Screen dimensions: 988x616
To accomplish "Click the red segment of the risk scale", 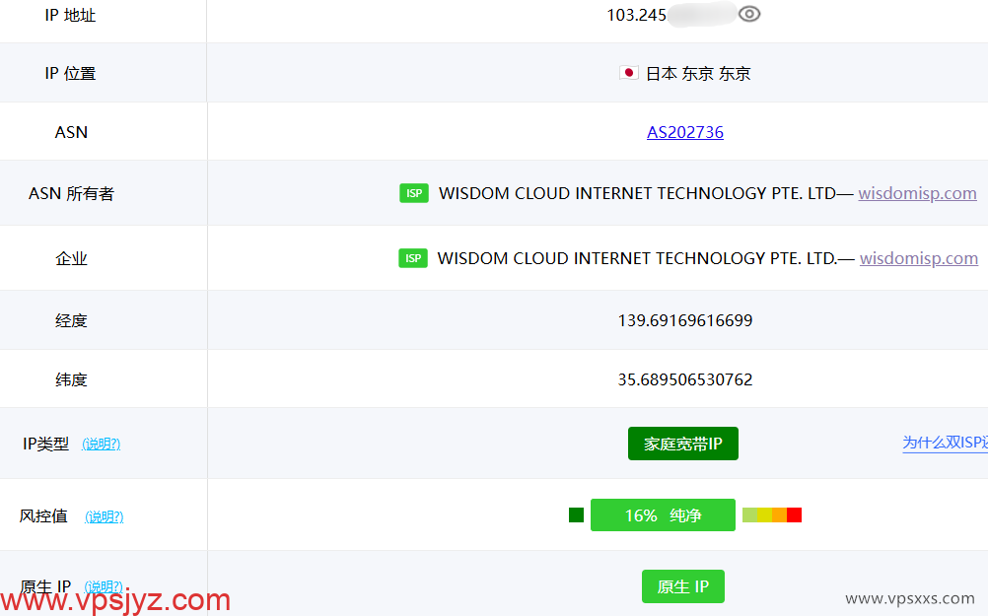I will point(794,515).
